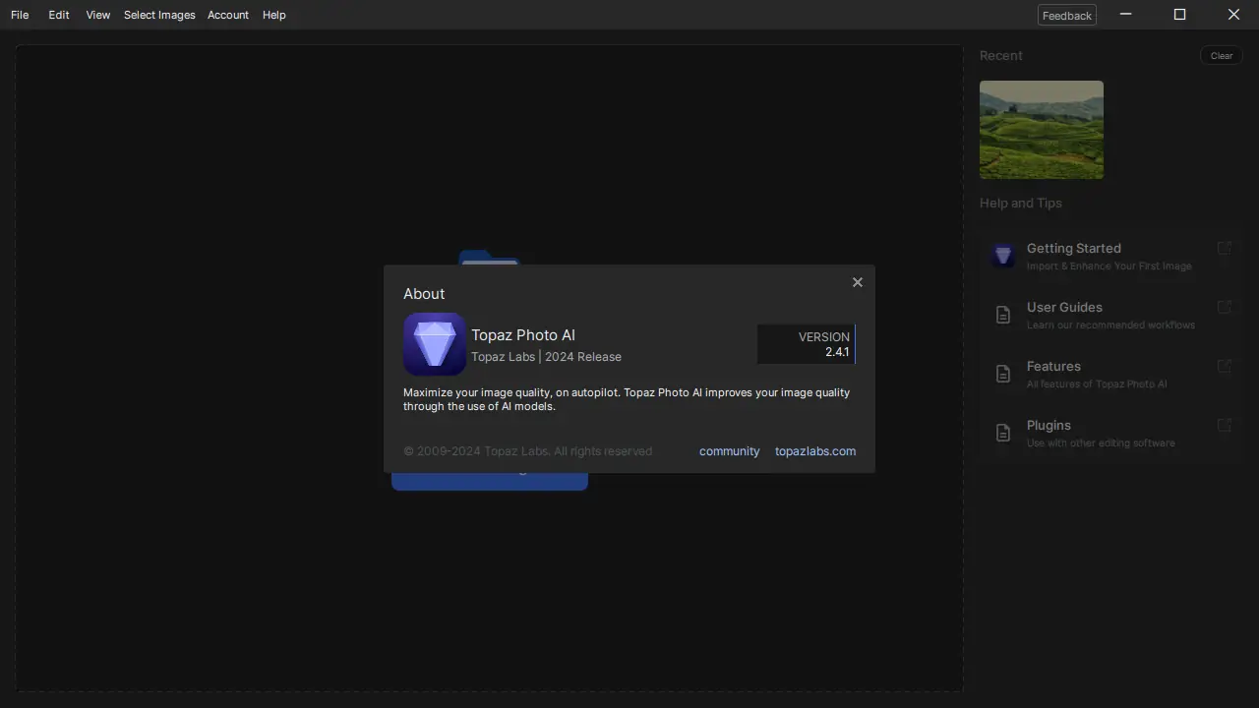Click the Feedback button

tap(1067, 15)
